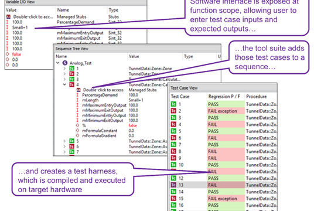Screen dimensions: 314x211
Task: Click input icon beside mLength in tree
Action: click(77, 100)
